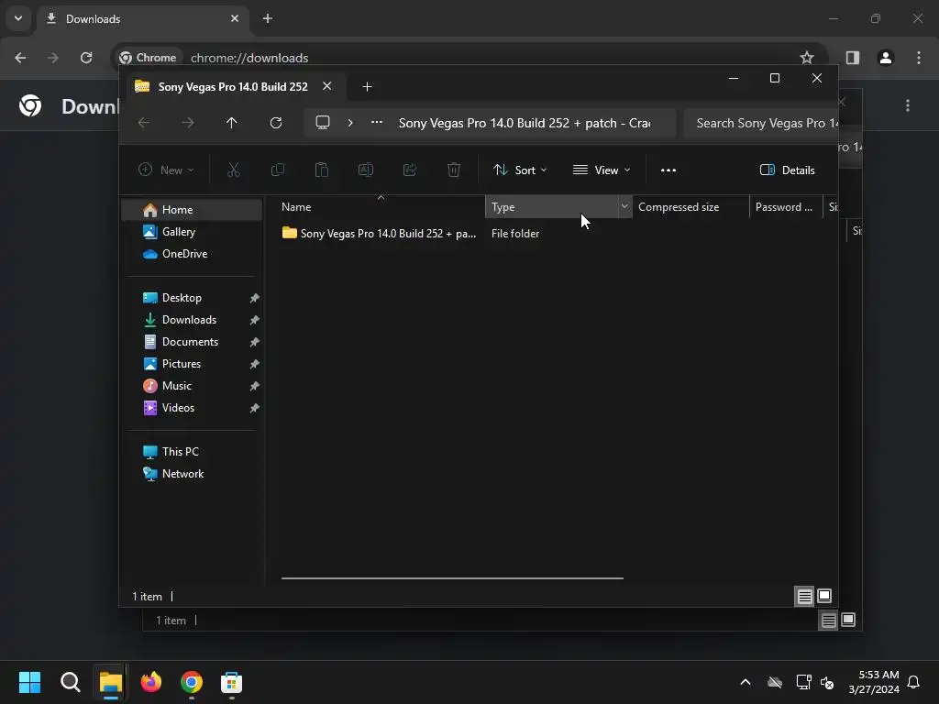The height and width of the screenshot is (704, 939).
Task: Go up one folder level in Explorer
Action: [x=231, y=123]
